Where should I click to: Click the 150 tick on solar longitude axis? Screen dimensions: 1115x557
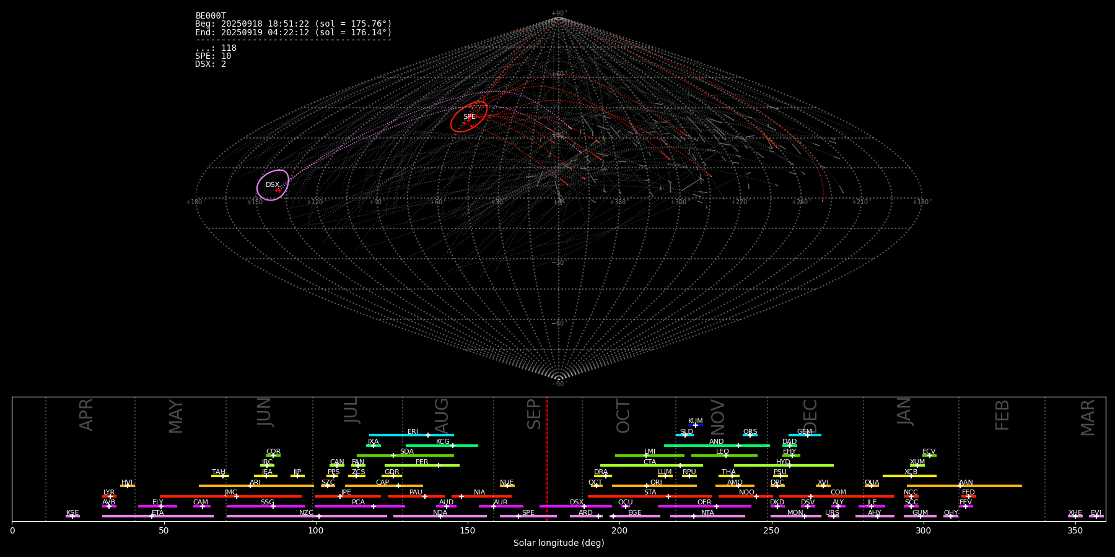(468, 530)
